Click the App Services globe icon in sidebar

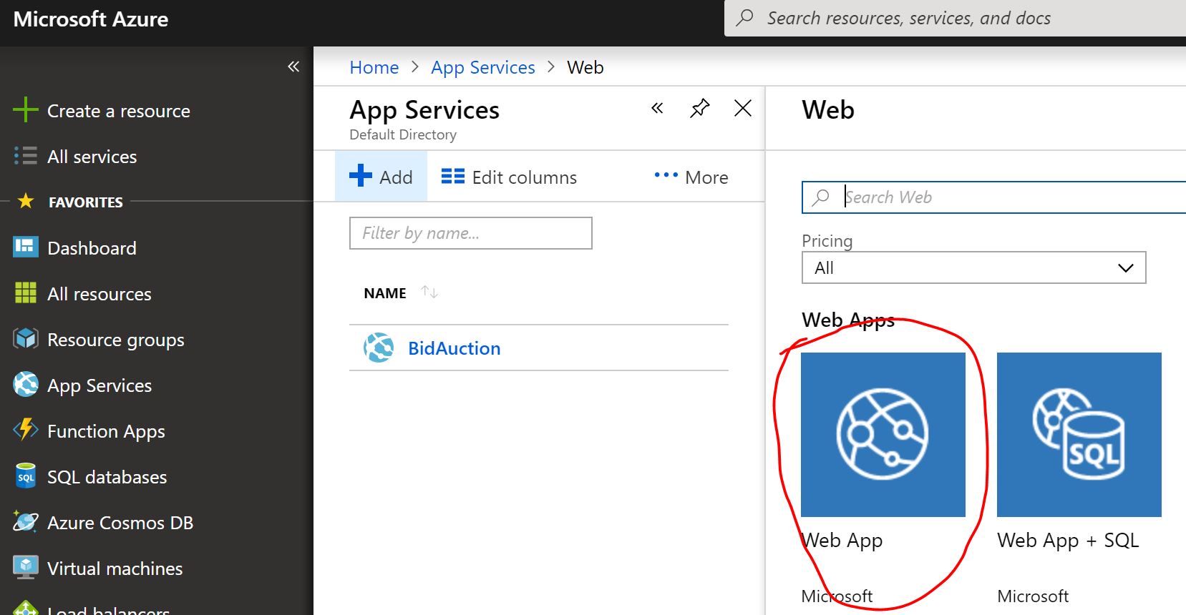(26, 385)
